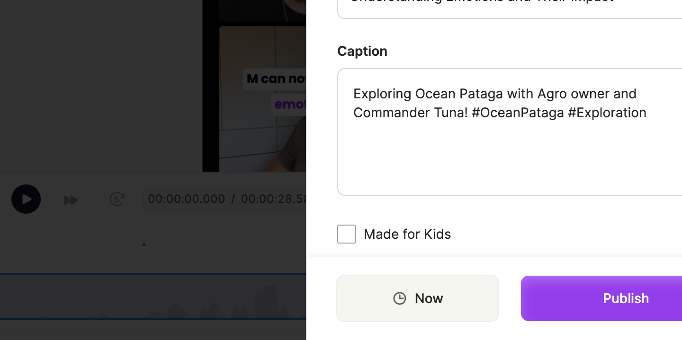Place cursor at #OceanPataga hashtag in caption
The image size is (682, 340).
point(518,113)
